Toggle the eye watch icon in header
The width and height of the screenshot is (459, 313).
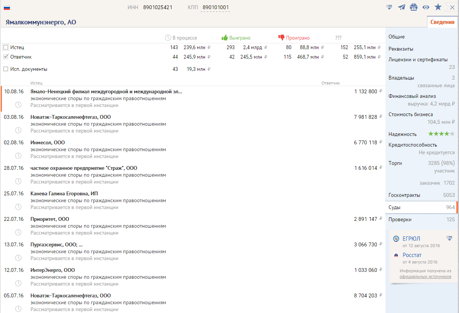click(426, 7)
